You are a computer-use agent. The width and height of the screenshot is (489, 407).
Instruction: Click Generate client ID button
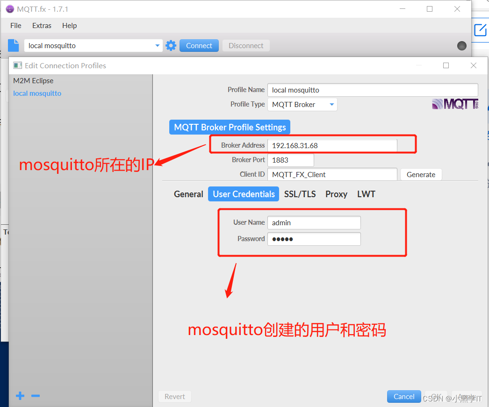click(421, 174)
